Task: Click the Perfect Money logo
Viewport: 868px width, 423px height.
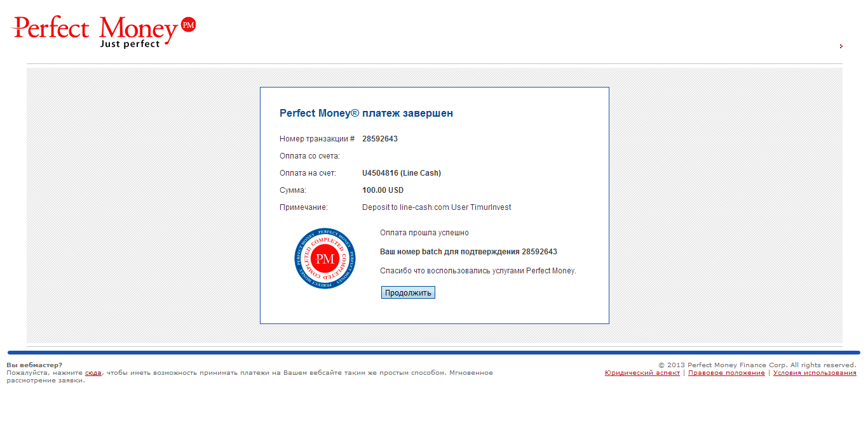Action: click(x=95, y=29)
